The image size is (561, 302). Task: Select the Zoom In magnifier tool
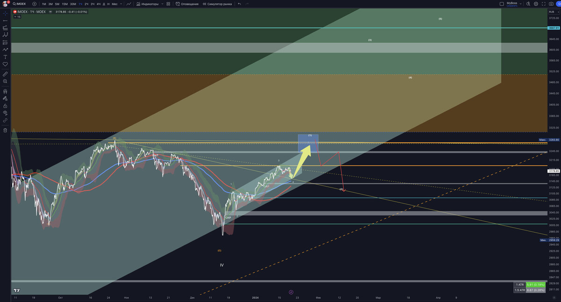[5, 81]
